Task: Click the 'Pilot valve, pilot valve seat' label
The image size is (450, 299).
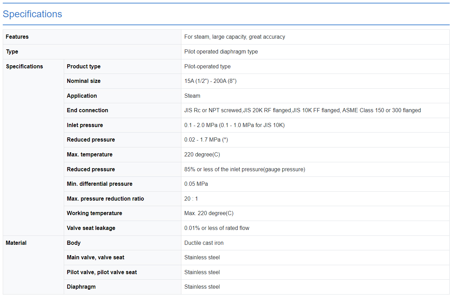Action: tap(102, 272)
